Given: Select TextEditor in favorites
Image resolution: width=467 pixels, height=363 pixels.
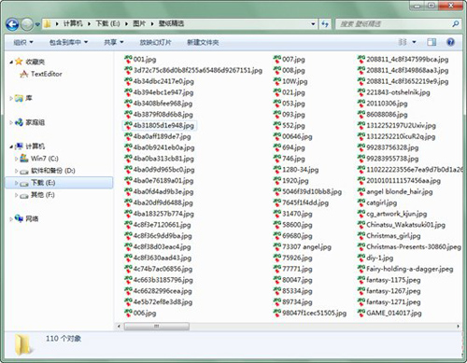Looking at the screenshot, I should [47, 74].
